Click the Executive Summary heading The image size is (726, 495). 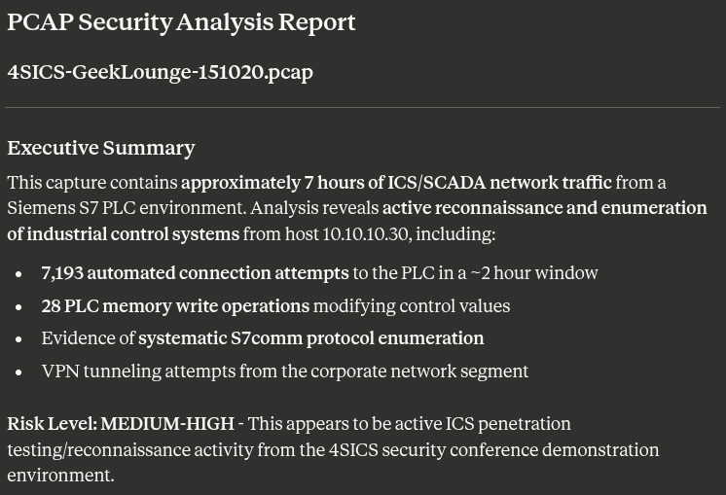point(101,148)
